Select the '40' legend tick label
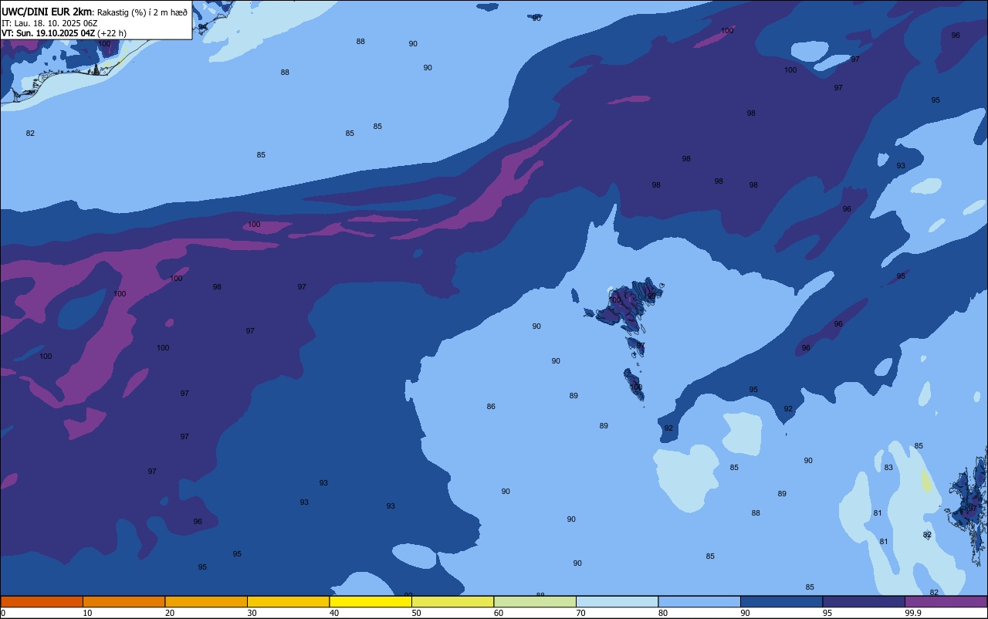Viewport: 988px width, 619px height. tap(334, 613)
